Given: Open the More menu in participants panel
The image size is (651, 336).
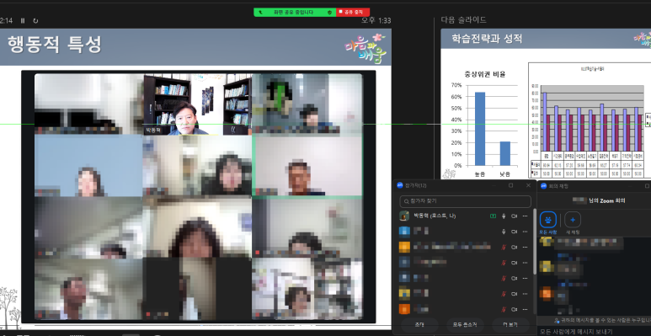Looking at the screenshot, I should tap(510, 324).
